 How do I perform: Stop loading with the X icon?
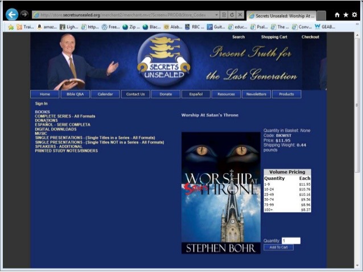pos(240,15)
